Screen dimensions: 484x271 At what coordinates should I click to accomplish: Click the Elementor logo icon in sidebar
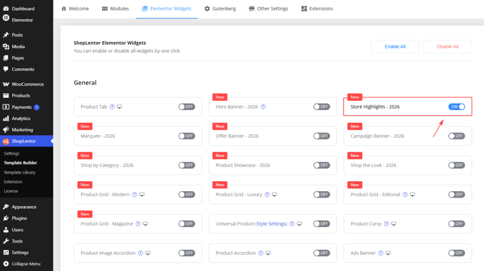click(6, 18)
